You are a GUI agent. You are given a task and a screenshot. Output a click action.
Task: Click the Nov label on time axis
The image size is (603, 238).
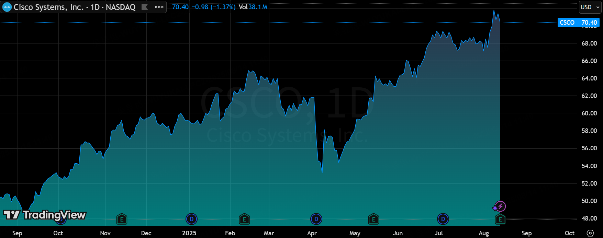[x=105, y=233]
